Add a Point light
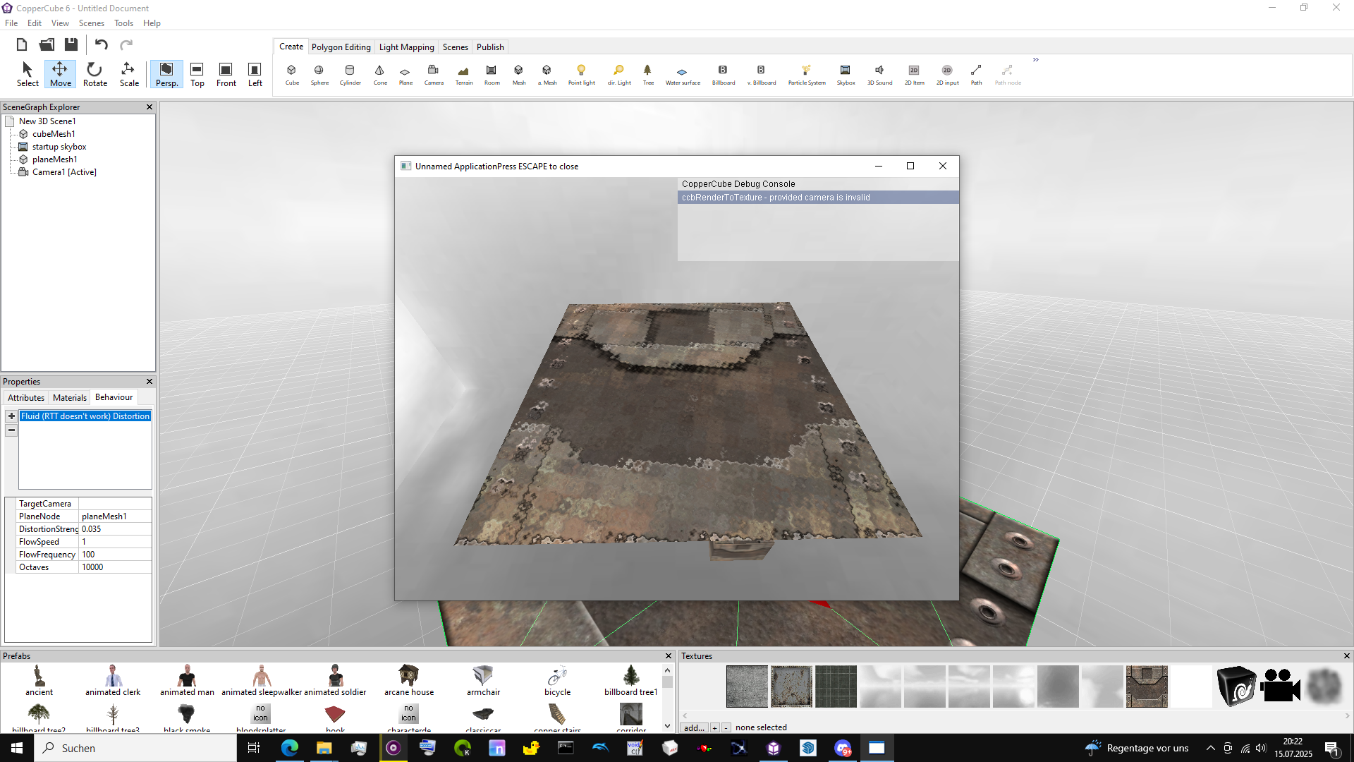Image resolution: width=1354 pixels, height=762 pixels. tap(582, 74)
